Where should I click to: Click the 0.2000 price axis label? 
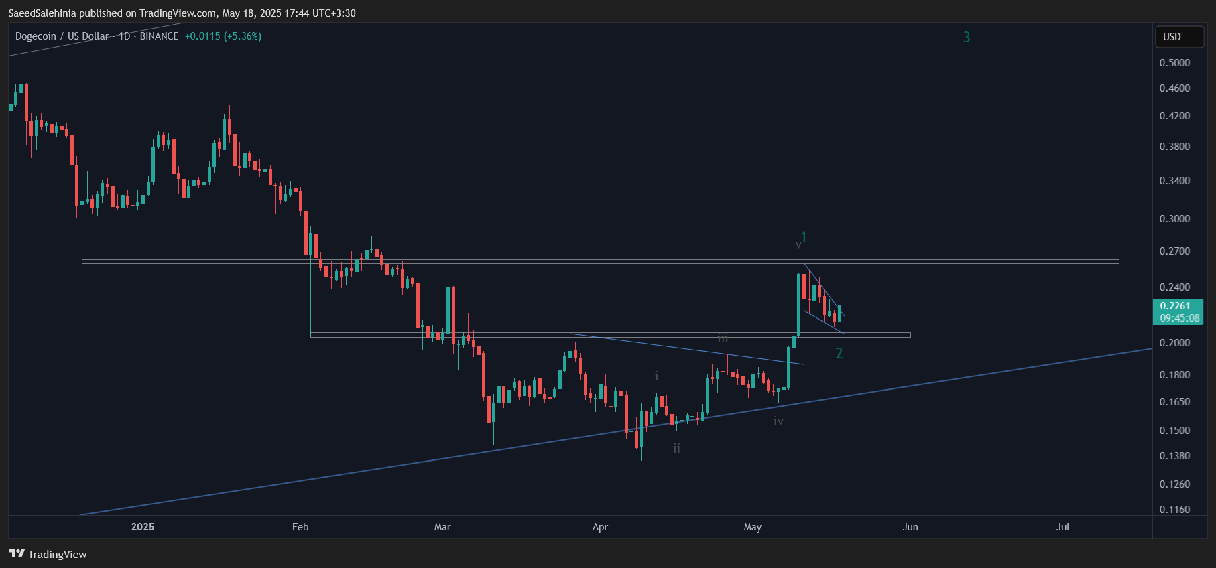[1174, 343]
